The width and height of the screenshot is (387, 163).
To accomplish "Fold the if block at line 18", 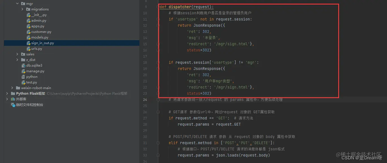I will [x=158, y=63].
